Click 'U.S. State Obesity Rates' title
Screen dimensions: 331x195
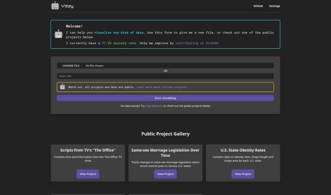pyautogui.click(x=243, y=150)
